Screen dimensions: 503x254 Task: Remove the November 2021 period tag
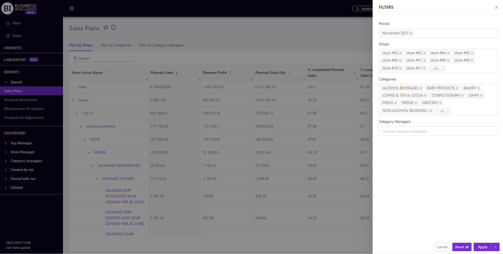coord(411,33)
